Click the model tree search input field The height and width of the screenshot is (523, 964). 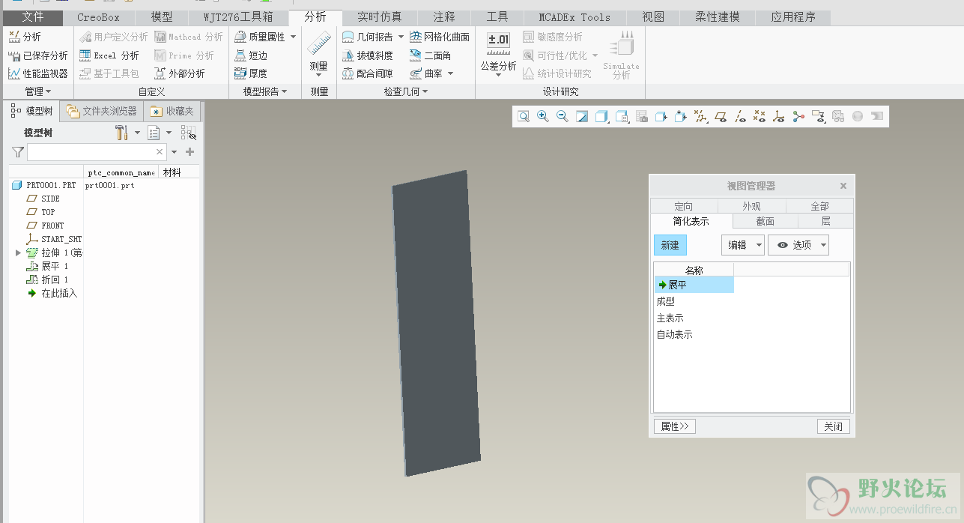pyautogui.click(x=91, y=152)
